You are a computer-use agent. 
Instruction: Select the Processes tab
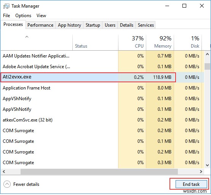click(x=13, y=24)
